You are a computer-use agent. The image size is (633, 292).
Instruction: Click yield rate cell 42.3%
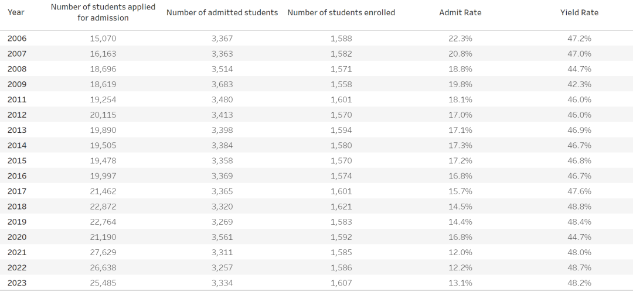tap(579, 84)
